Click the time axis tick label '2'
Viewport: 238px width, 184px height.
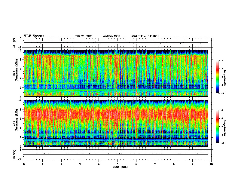pyautogui.click(x=61, y=164)
